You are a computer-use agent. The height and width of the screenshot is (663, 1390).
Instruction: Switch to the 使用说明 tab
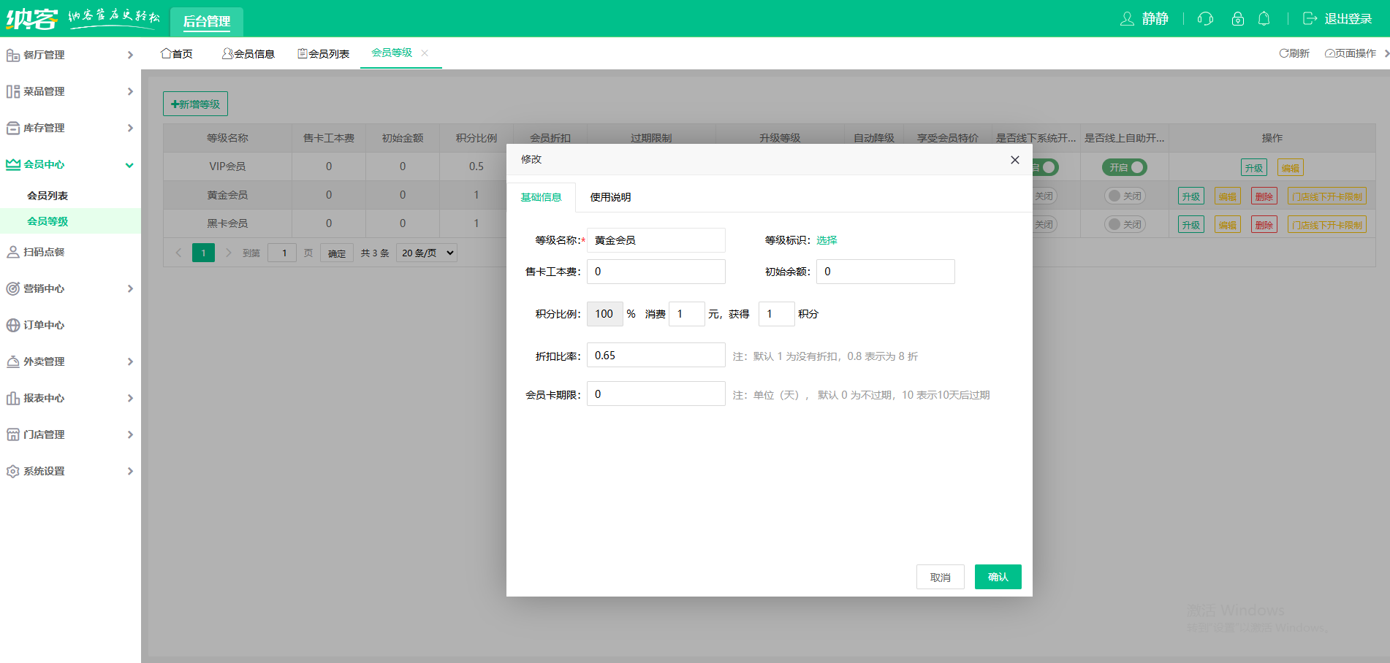(x=610, y=197)
